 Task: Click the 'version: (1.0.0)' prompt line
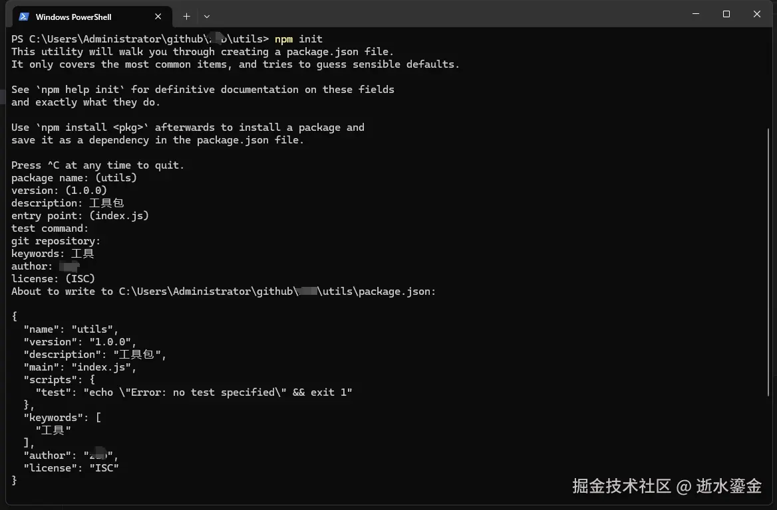click(59, 191)
